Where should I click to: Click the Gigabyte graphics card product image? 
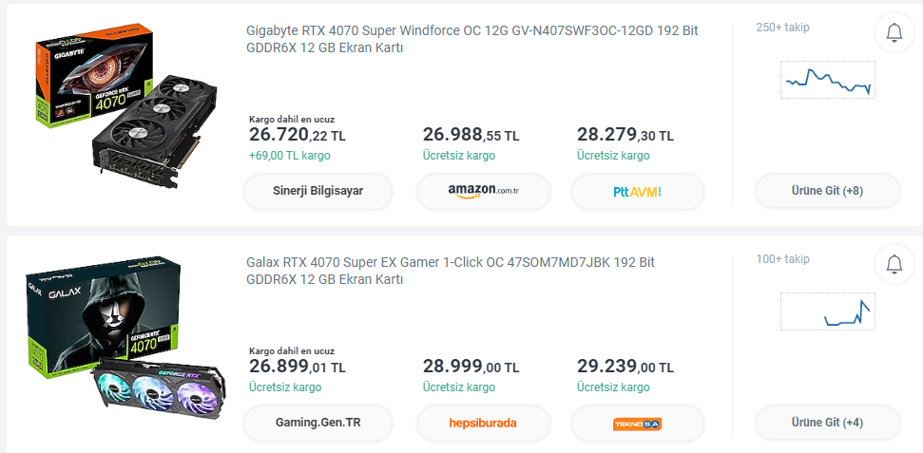coord(126,106)
